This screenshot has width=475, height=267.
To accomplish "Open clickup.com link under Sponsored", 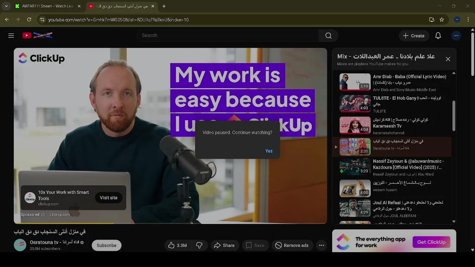I will [x=60, y=214].
